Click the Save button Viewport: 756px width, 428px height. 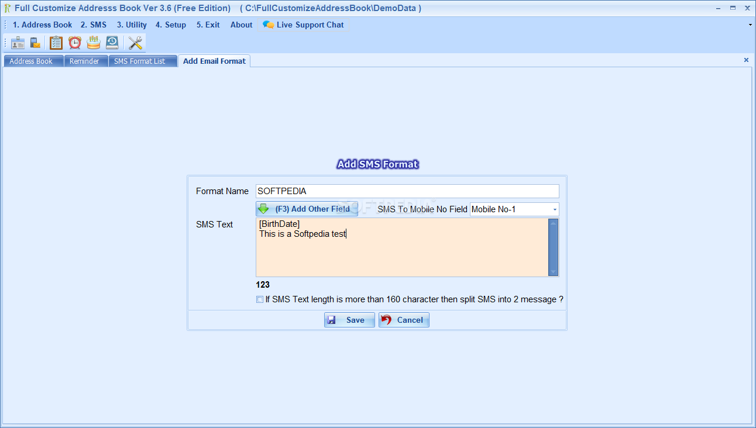[x=349, y=320]
